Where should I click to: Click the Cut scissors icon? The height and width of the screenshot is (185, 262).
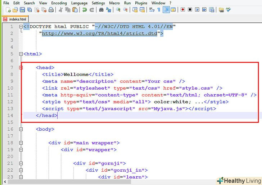60,10
